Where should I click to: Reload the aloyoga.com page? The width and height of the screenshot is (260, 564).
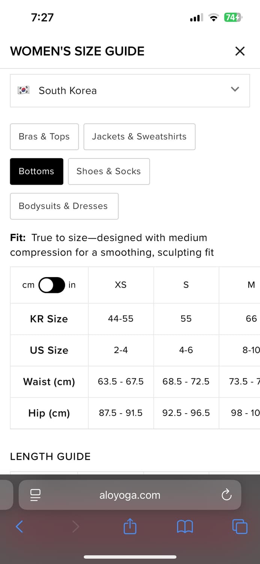coord(227,495)
